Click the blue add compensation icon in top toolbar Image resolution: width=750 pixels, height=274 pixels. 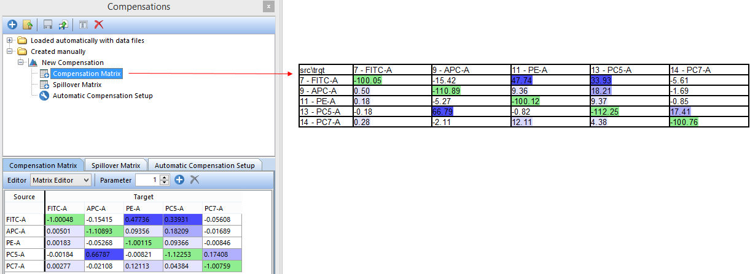tap(12, 25)
